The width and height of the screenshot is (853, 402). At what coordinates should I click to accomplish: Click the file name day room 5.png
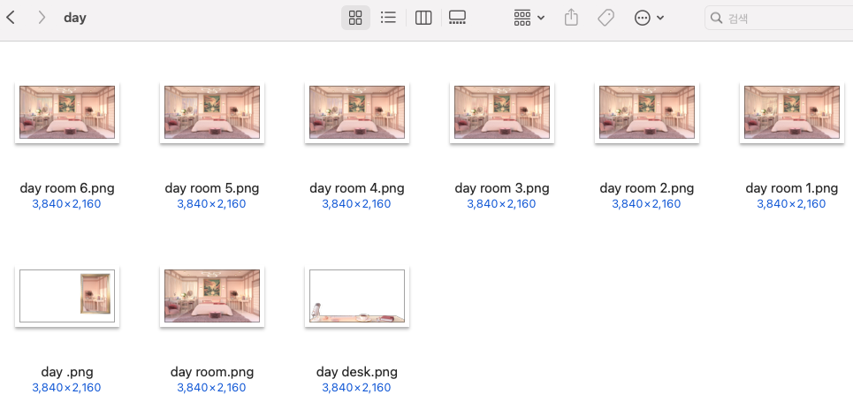coord(212,188)
